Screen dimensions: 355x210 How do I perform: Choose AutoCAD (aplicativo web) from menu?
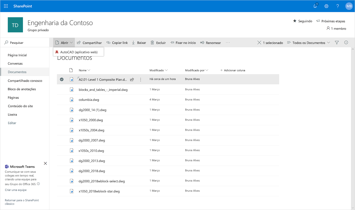point(79,52)
